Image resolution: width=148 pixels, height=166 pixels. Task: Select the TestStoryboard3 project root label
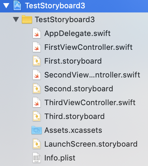point(55,6)
